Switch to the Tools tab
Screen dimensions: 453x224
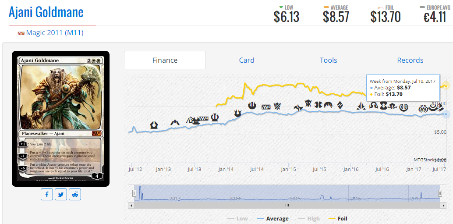pyautogui.click(x=329, y=60)
